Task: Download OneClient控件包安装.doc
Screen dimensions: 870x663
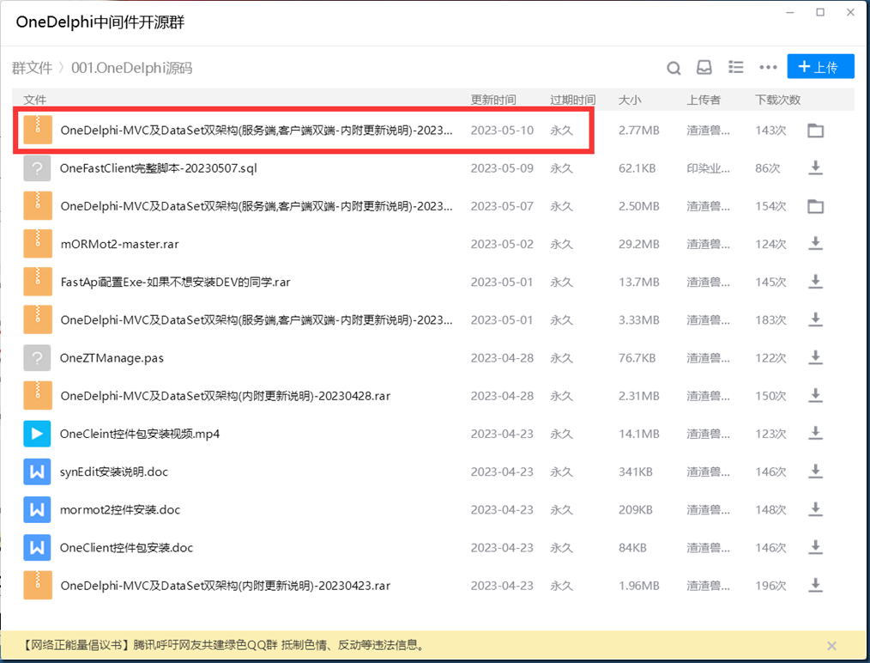Action: pos(815,547)
